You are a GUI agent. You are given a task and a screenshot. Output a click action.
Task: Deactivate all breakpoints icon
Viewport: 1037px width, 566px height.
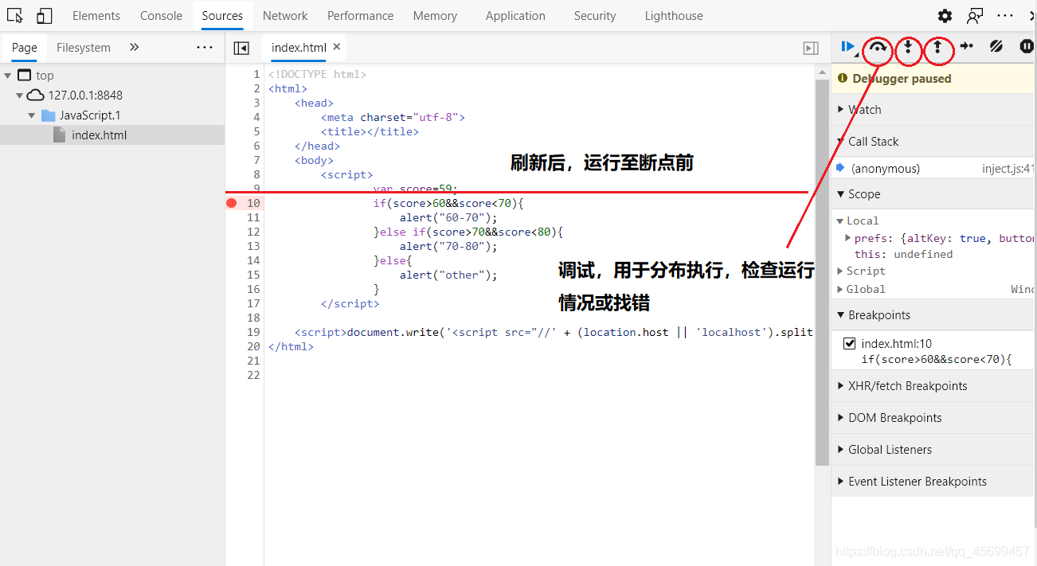(996, 47)
